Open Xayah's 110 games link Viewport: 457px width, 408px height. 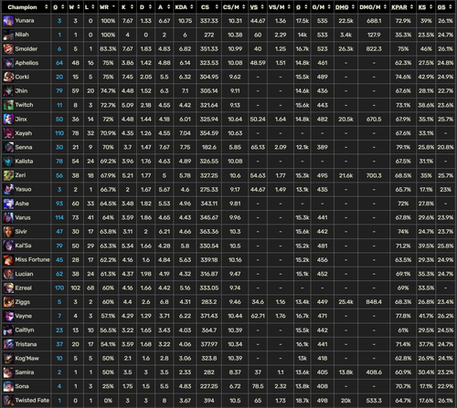point(59,133)
